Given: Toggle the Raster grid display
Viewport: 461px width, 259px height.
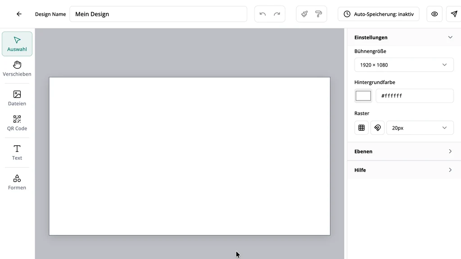Looking at the screenshot, I should [362, 128].
